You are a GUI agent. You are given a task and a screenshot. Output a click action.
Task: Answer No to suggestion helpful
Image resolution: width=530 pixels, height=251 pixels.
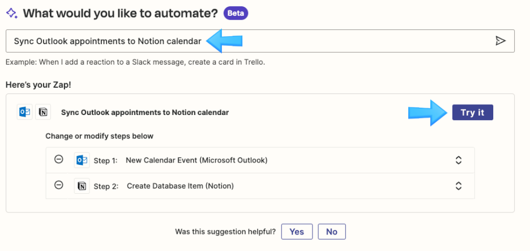(332, 232)
